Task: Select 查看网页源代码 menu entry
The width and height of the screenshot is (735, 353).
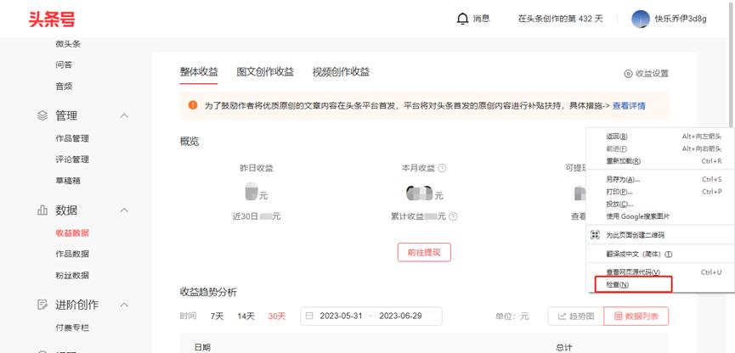Action: point(660,272)
